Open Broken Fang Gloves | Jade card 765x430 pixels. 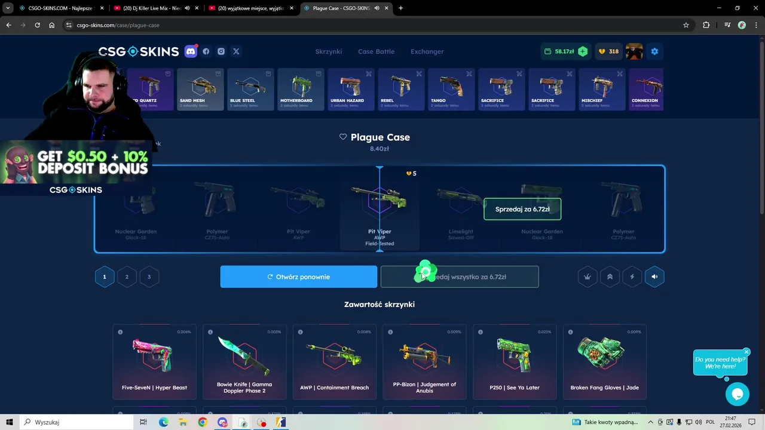[x=605, y=361]
